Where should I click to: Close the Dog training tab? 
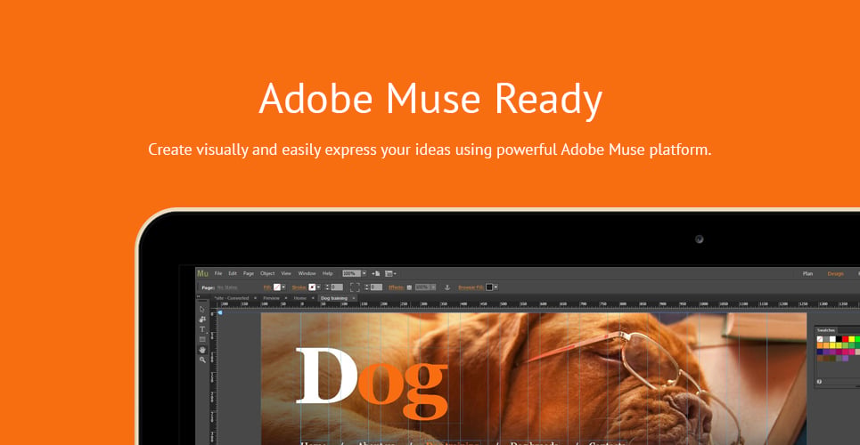(x=354, y=298)
